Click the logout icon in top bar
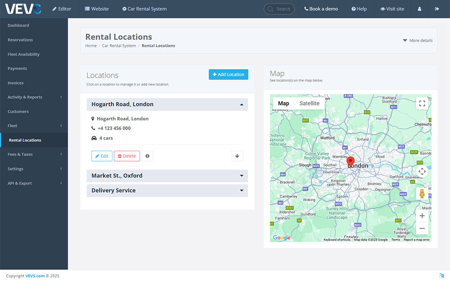450x281 pixels. [x=436, y=9]
